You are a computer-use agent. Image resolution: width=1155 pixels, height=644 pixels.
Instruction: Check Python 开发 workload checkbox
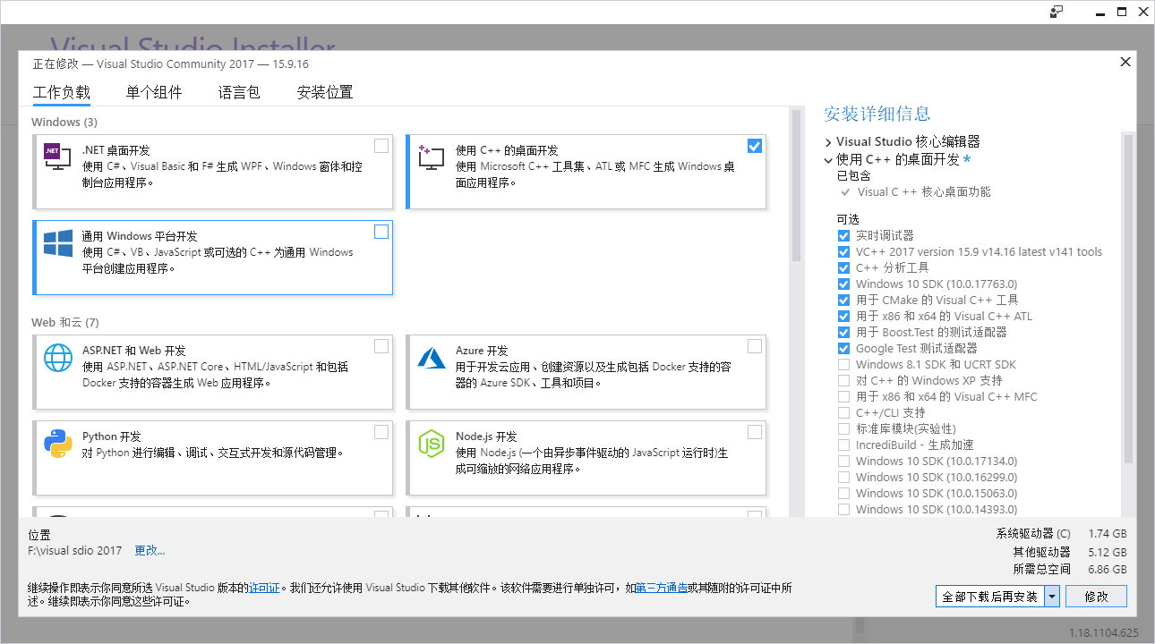tap(381, 432)
